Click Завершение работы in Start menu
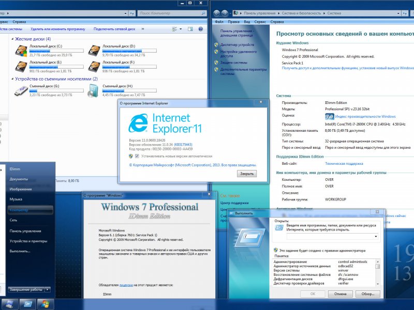This screenshot has width=414, height=310. pos(26,289)
